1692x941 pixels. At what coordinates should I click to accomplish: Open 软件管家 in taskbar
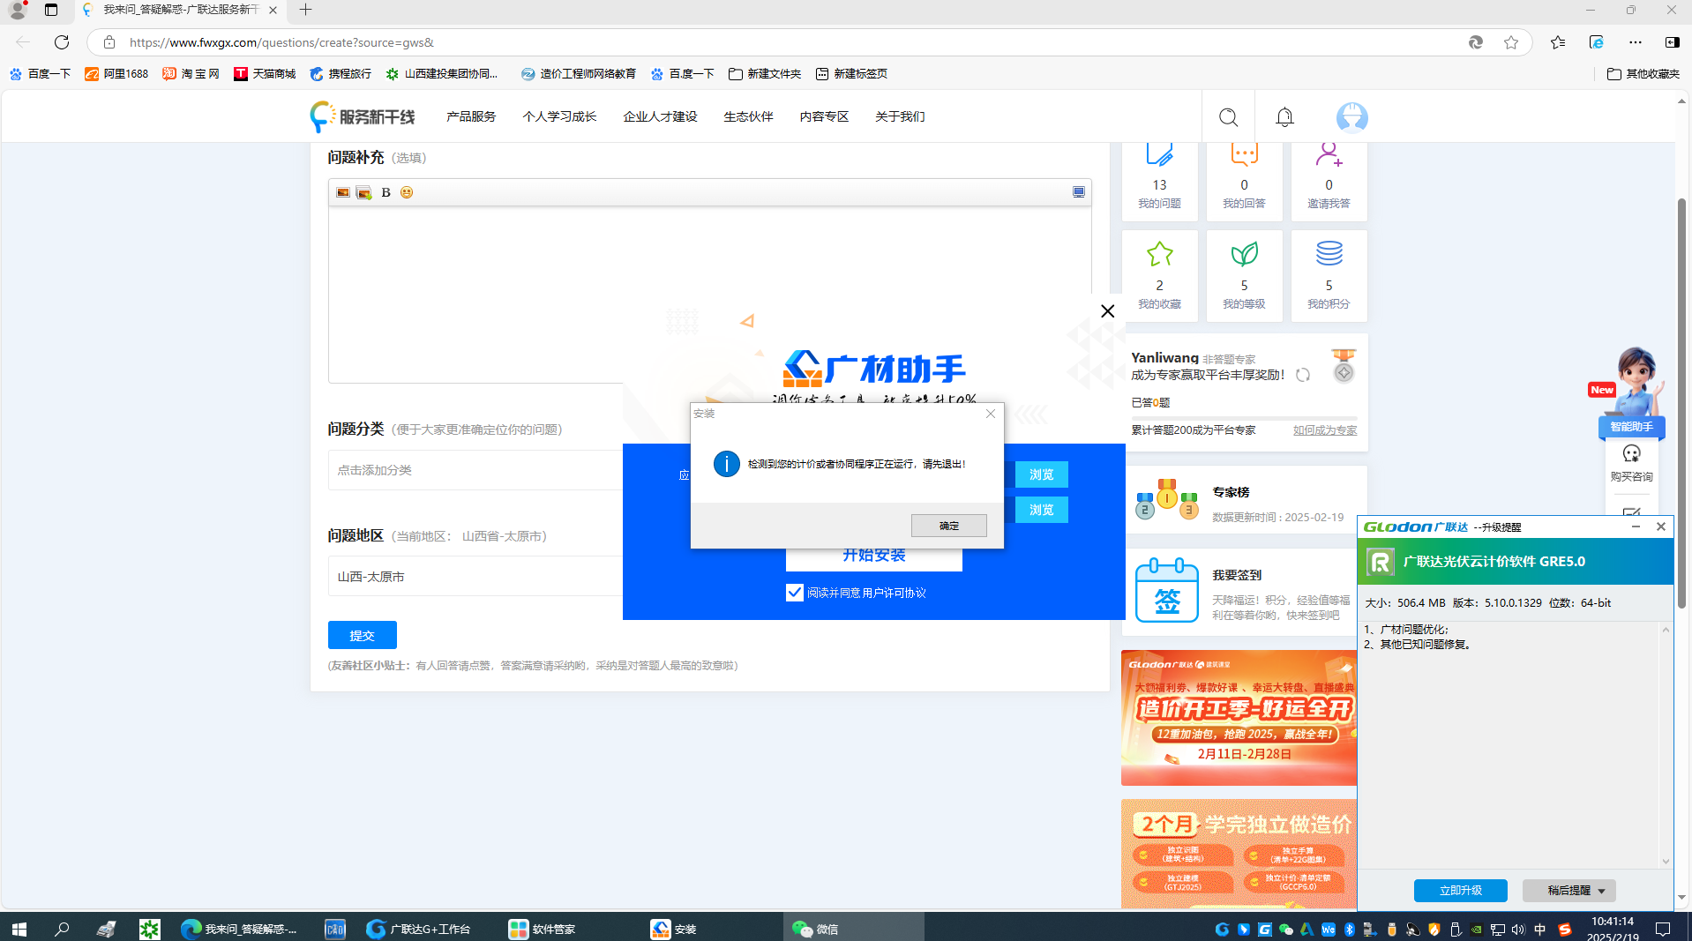(543, 929)
